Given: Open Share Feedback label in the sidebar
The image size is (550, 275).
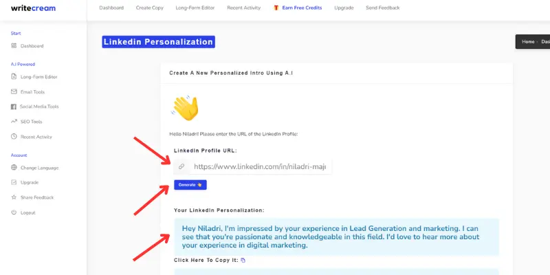Looking at the screenshot, I should (37, 197).
